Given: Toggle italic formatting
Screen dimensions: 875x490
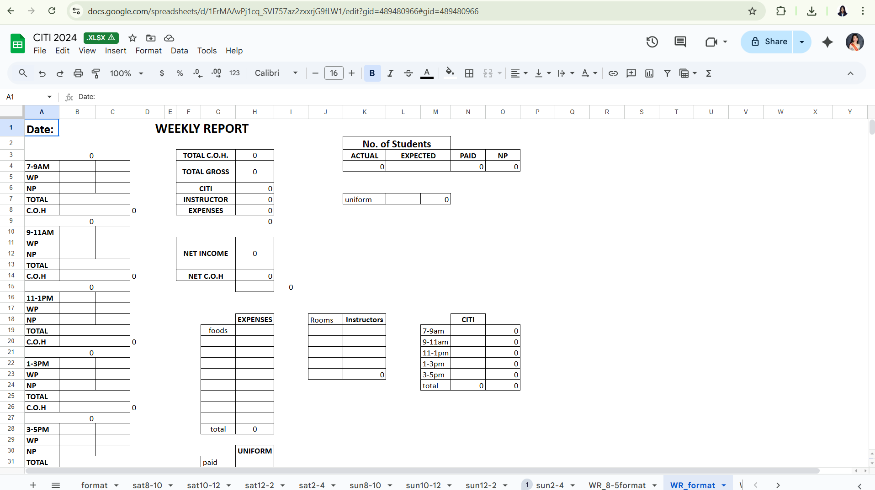Looking at the screenshot, I should tap(390, 73).
